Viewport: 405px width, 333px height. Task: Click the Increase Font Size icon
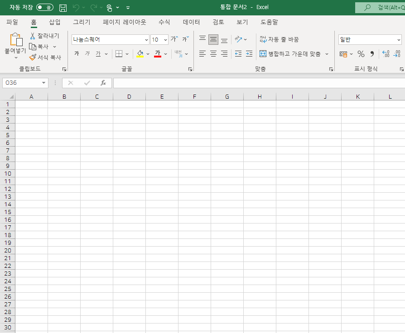click(x=174, y=39)
